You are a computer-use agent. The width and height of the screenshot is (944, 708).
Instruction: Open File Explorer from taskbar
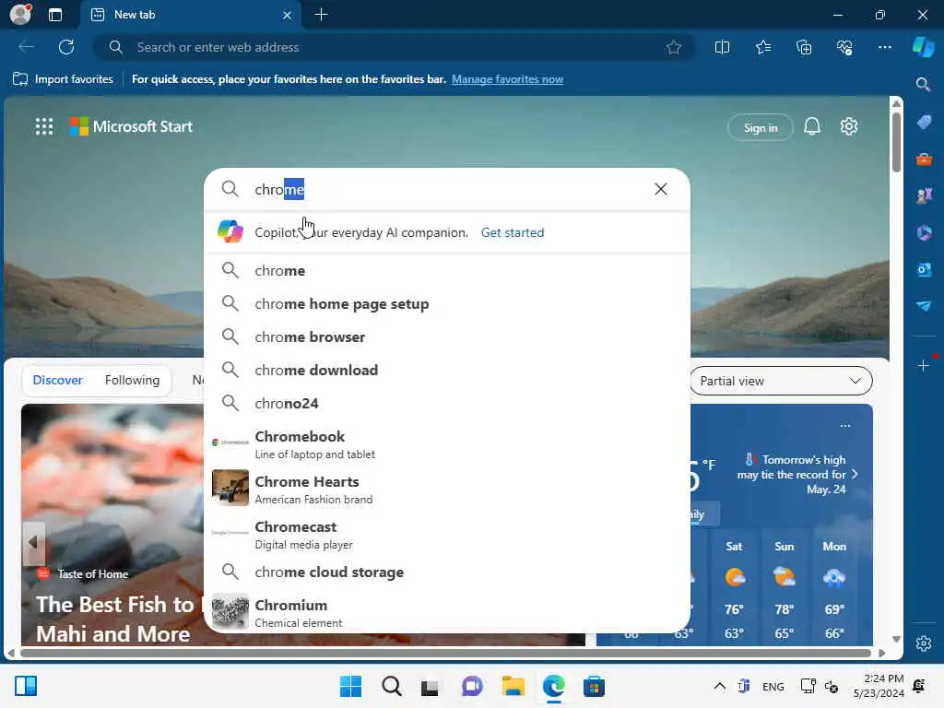click(513, 686)
